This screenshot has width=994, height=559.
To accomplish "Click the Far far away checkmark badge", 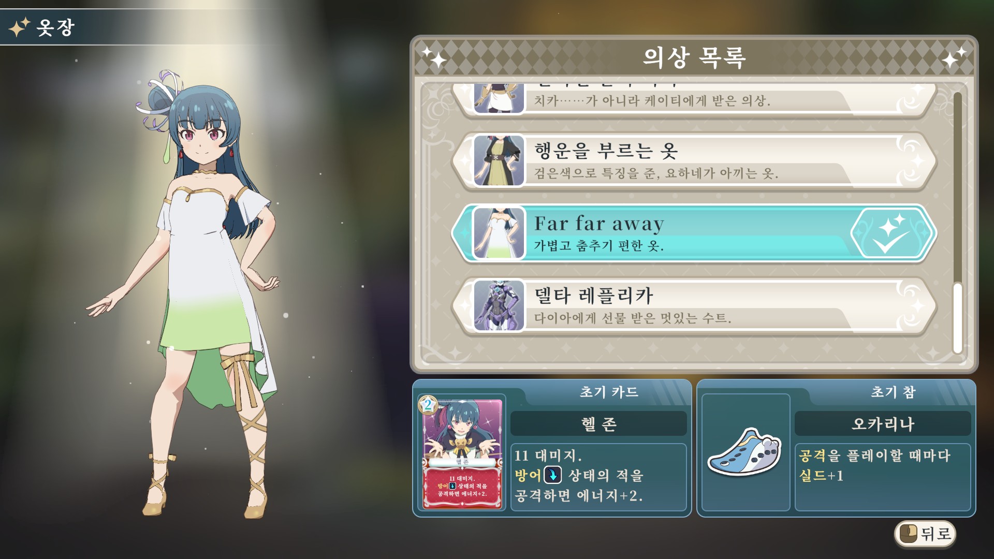I will pos(893,234).
